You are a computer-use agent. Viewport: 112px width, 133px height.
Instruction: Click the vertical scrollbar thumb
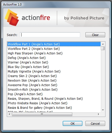click(x=103, y=48)
